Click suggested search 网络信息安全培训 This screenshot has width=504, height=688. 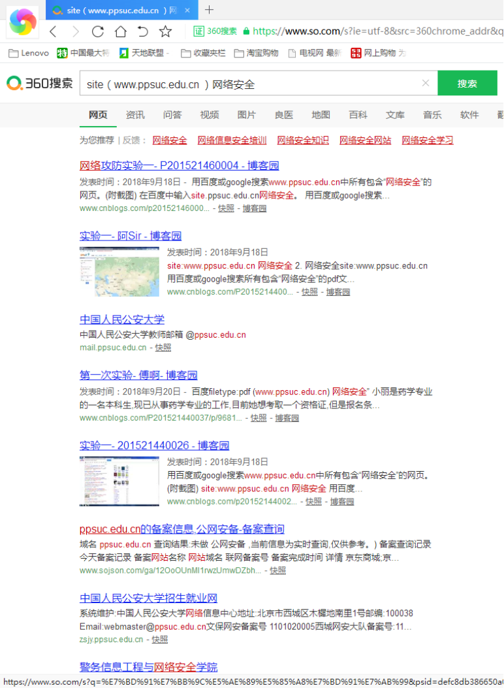pyautogui.click(x=232, y=140)
